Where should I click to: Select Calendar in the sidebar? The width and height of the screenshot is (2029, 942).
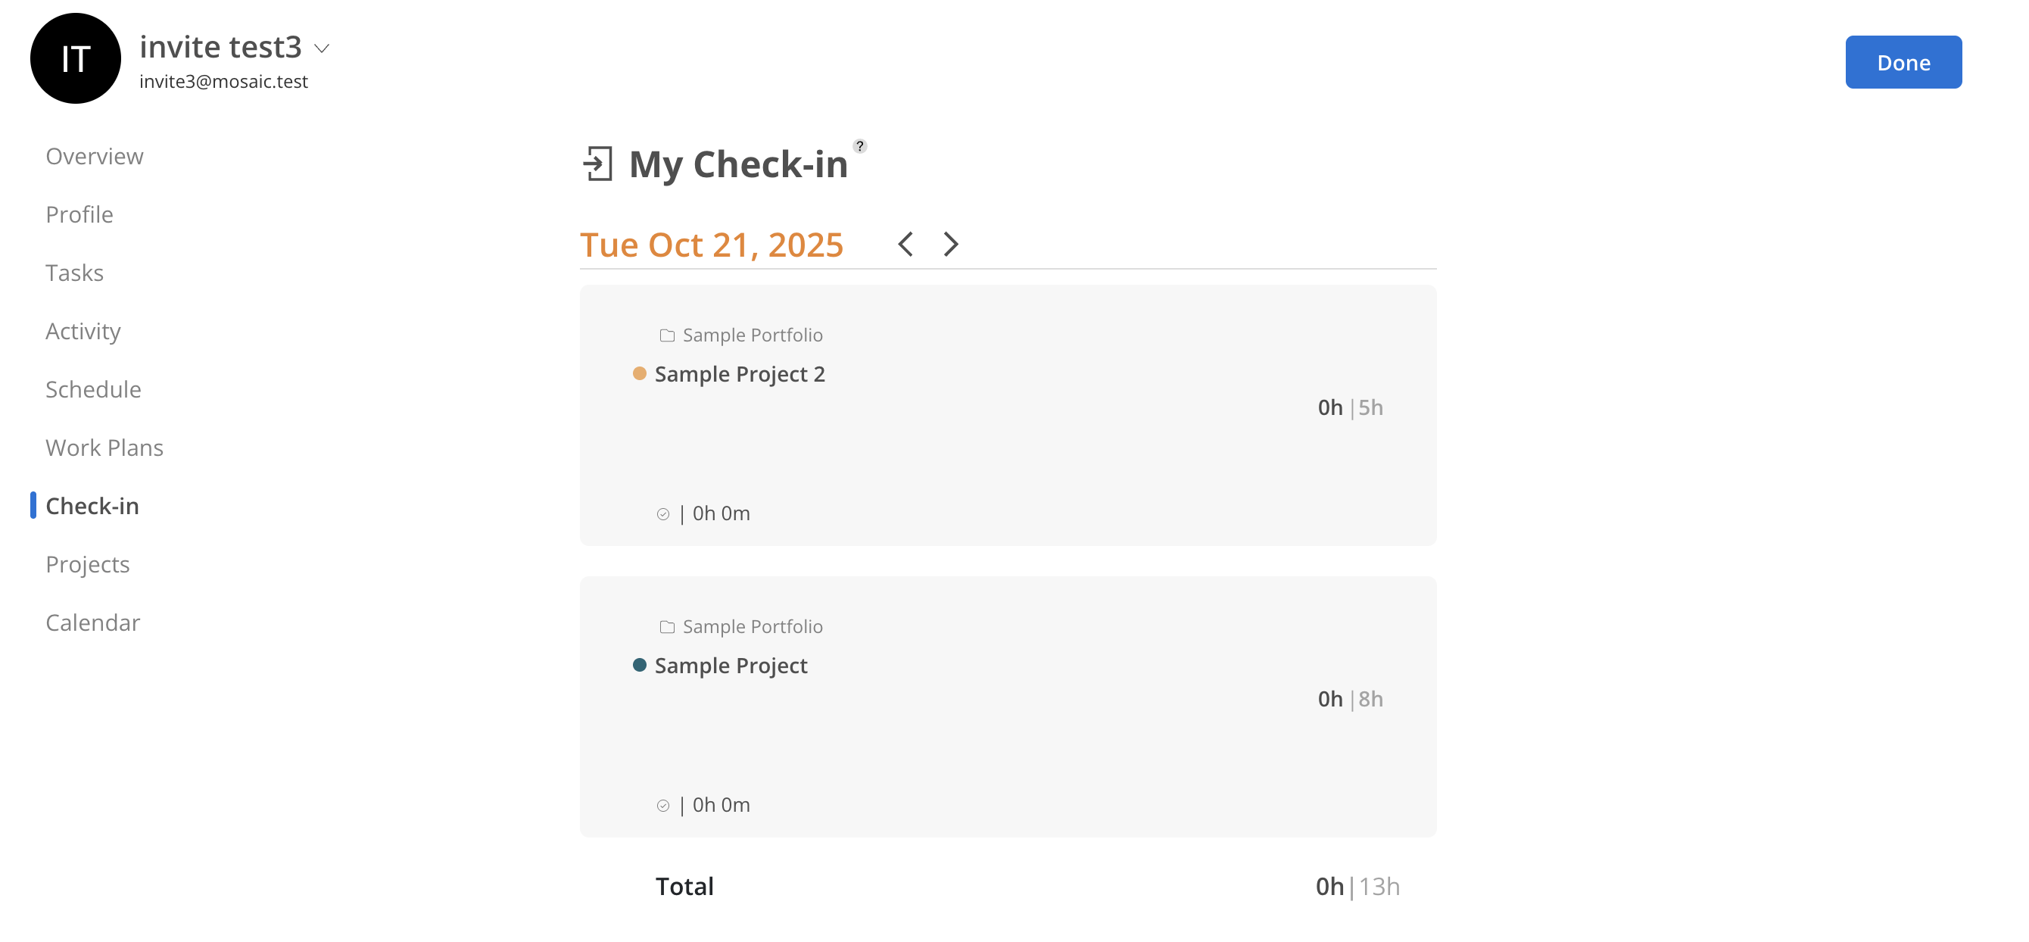pyautogui.click(x=93, y=622)
